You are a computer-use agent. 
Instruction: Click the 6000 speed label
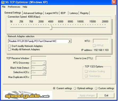tap(61, 21)
